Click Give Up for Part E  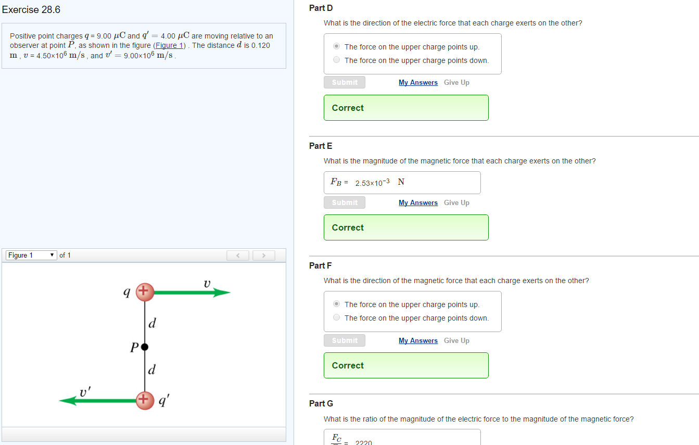pos(456,202)
